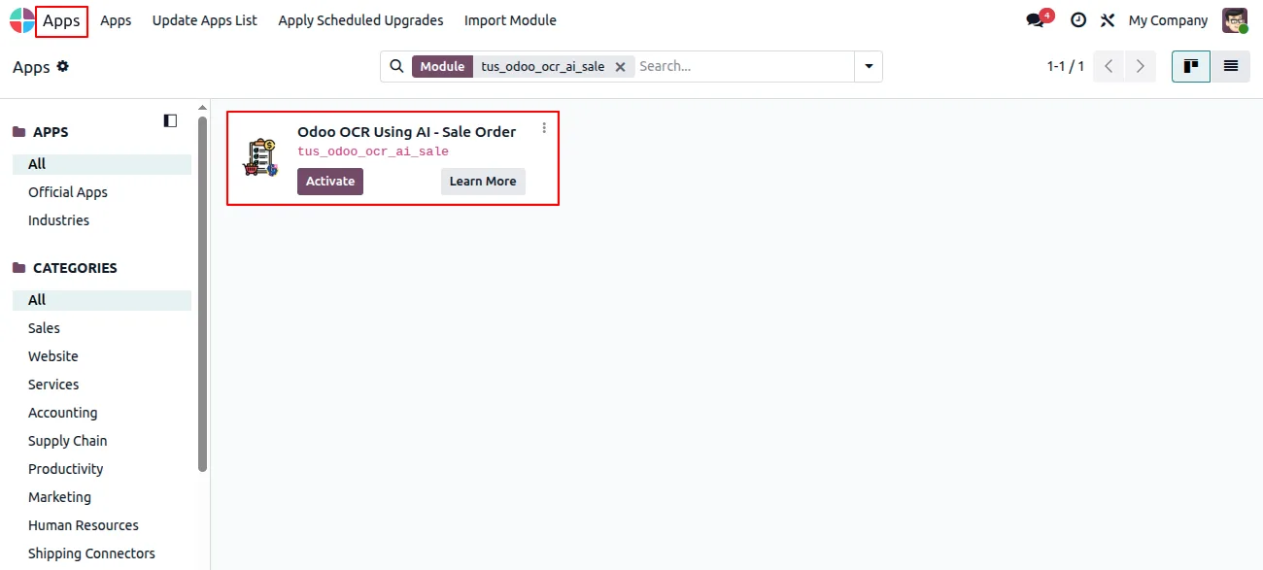Screen dimensions: 1263x570
Task: Select the Services category
Action: (102, 385)
